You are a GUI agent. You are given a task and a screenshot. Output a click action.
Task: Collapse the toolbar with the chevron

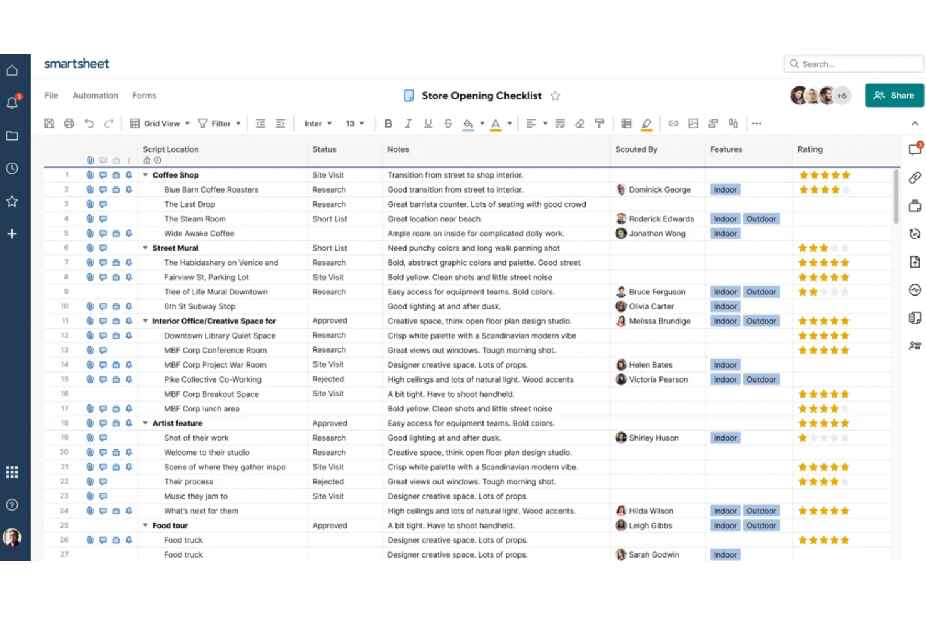(915, 124)
